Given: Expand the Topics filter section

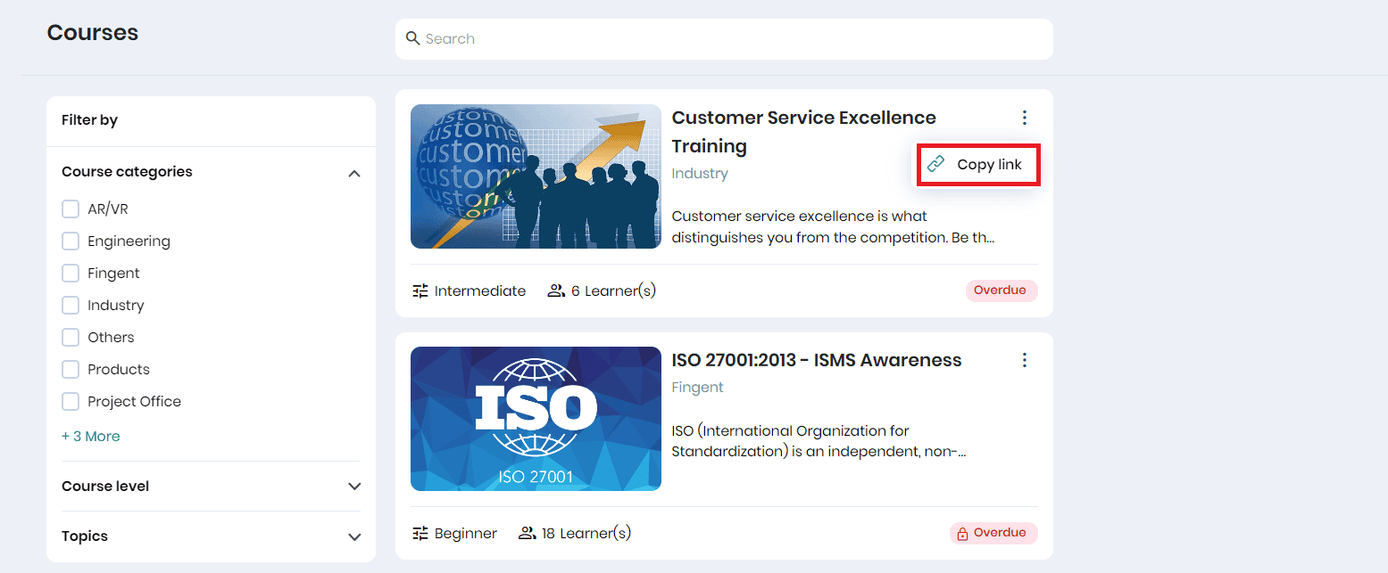Looking at the screenshot, I should (354, 536).
